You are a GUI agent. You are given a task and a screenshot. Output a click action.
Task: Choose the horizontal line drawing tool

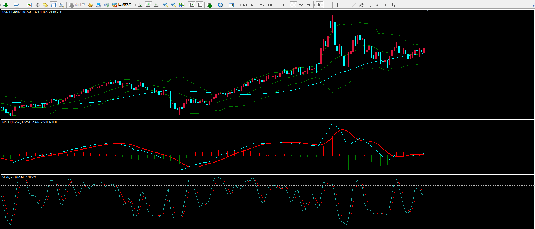click(346, 5)
